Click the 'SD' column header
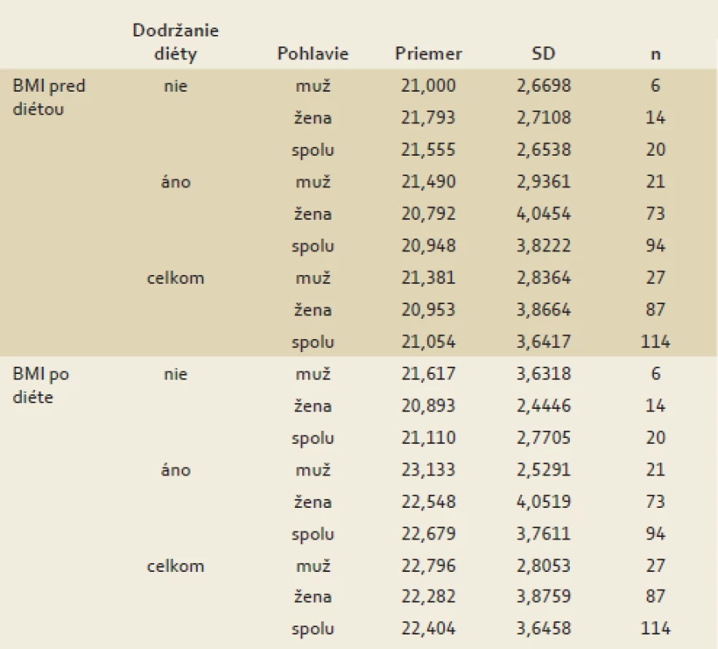Image resolution: width=718 pixels, height=649 pixels. click(x=543, y=54)
